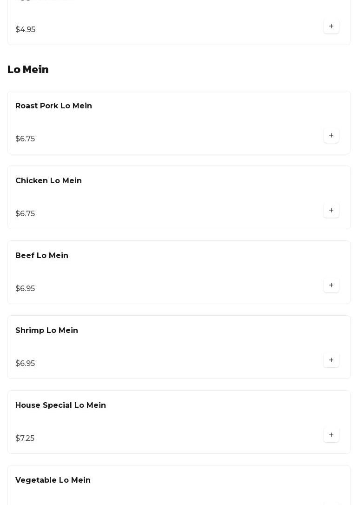Click Chicken Lo Mein's $6.75 price
This screenshot has height=505, width=358.
click(25, 214)
